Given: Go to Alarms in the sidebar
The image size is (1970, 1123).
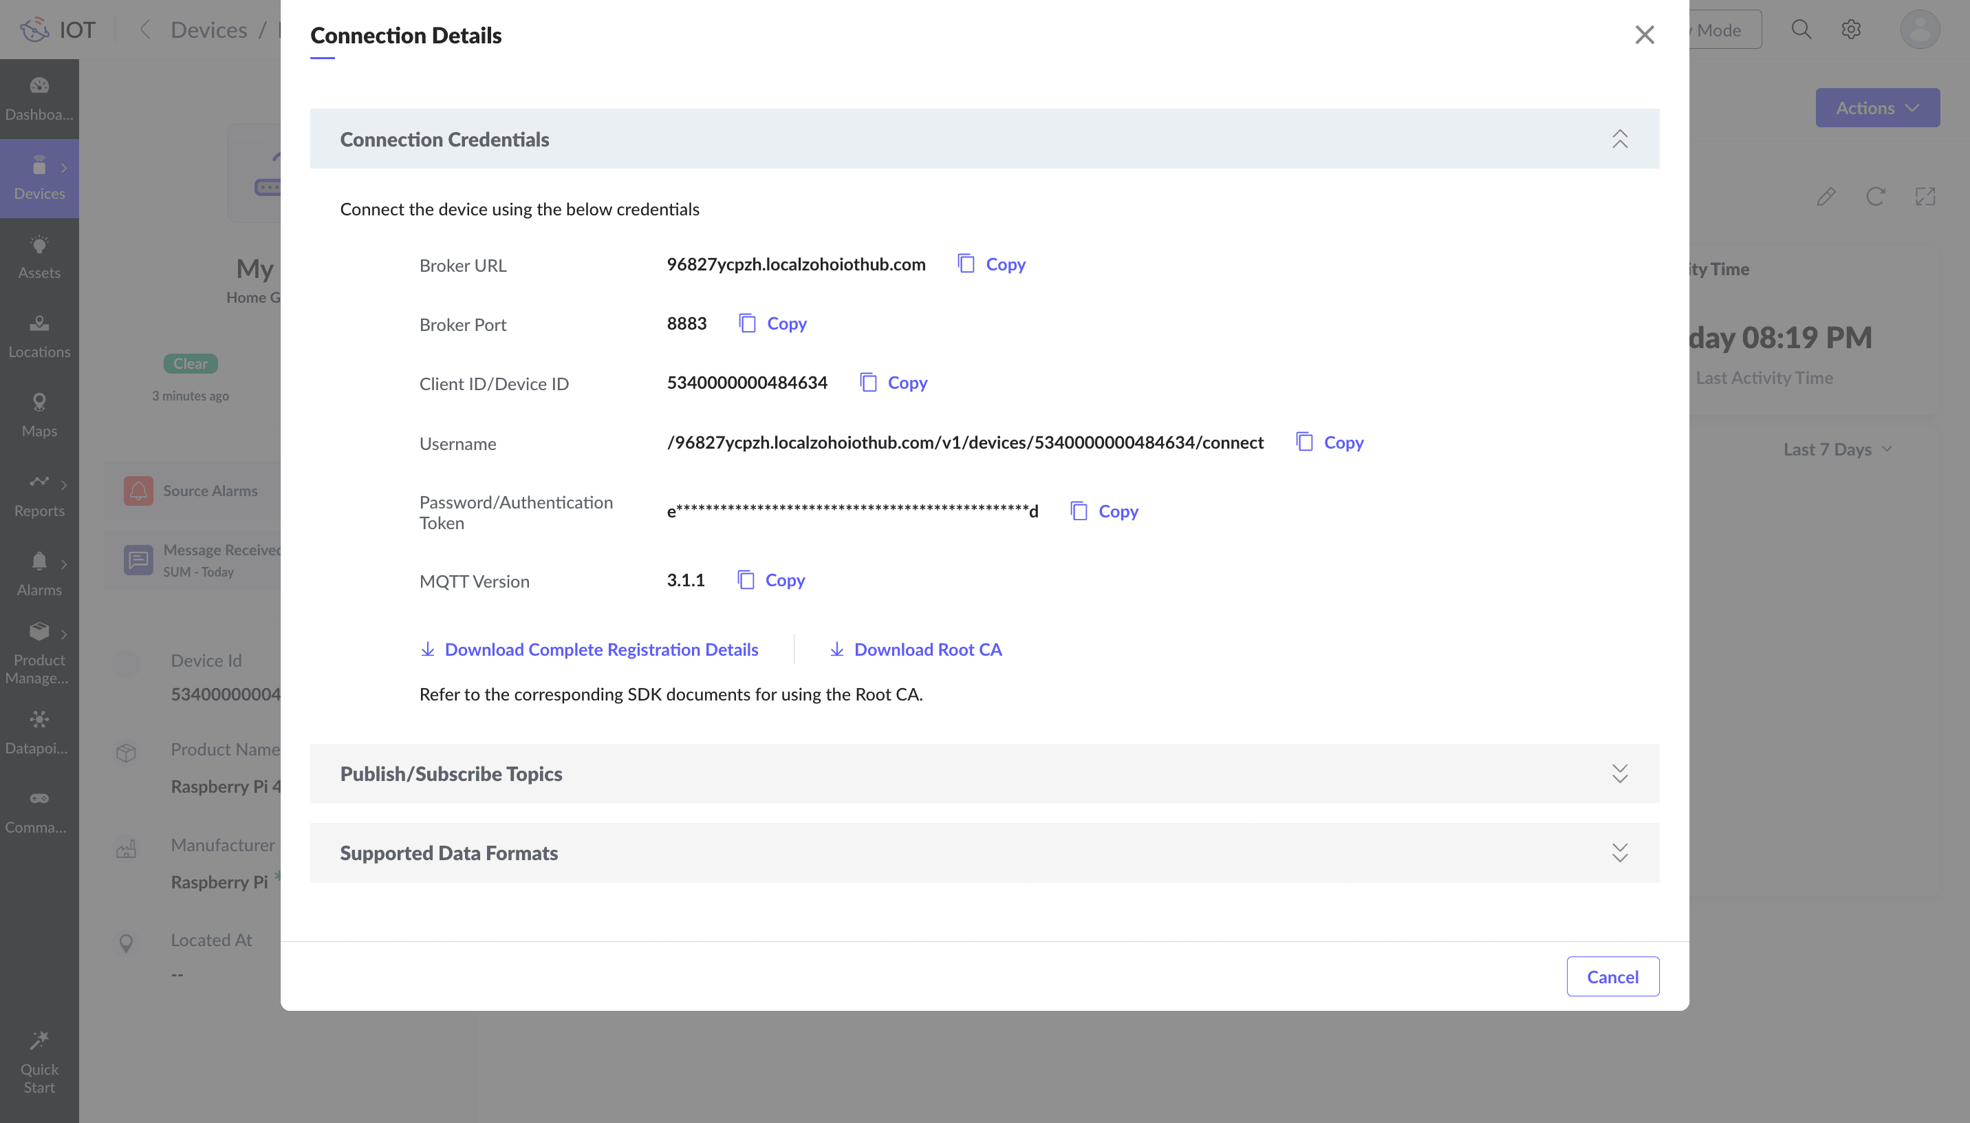Looking at the screenshot, I should click(x=39, y=574).
